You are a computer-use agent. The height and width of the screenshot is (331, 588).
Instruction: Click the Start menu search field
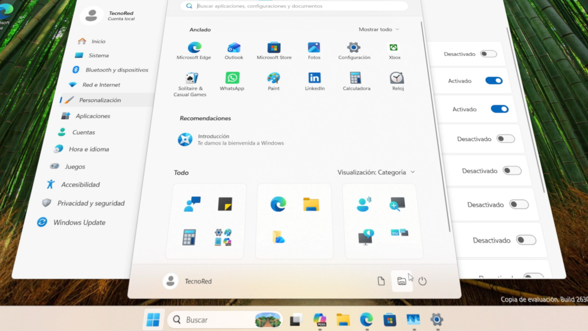(x=294, y=6)
